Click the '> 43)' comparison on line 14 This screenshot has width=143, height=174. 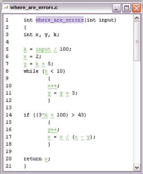pos(79,115)
